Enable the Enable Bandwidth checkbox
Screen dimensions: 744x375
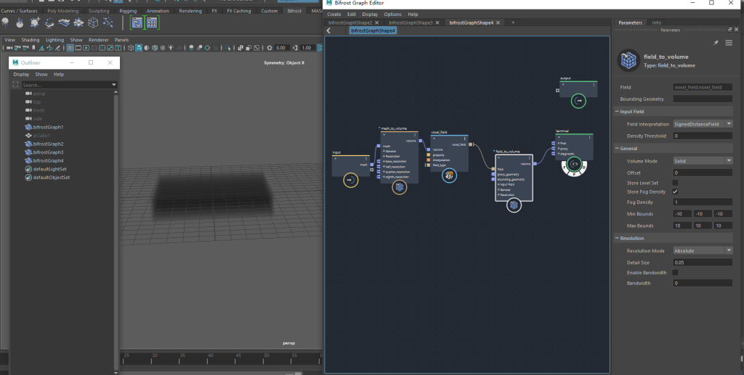675,272
